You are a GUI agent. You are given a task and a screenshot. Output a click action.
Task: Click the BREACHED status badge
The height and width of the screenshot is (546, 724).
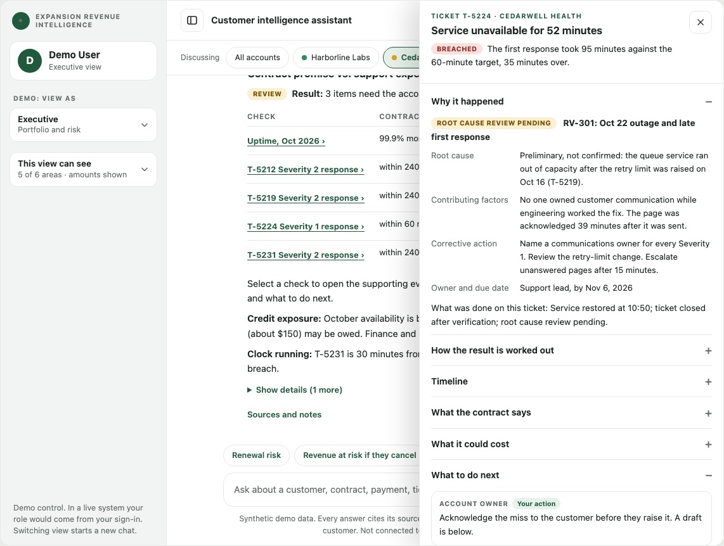tap(456, 49)
